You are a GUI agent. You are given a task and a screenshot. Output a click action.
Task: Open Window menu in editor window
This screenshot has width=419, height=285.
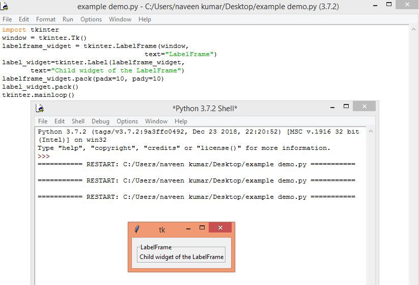[x=120, y=19]
